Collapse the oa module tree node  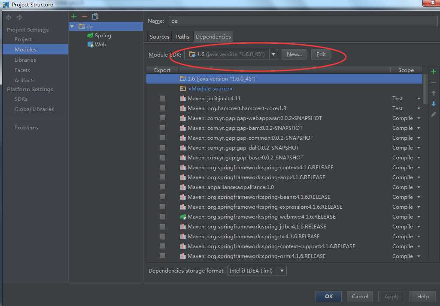(72, 26)
